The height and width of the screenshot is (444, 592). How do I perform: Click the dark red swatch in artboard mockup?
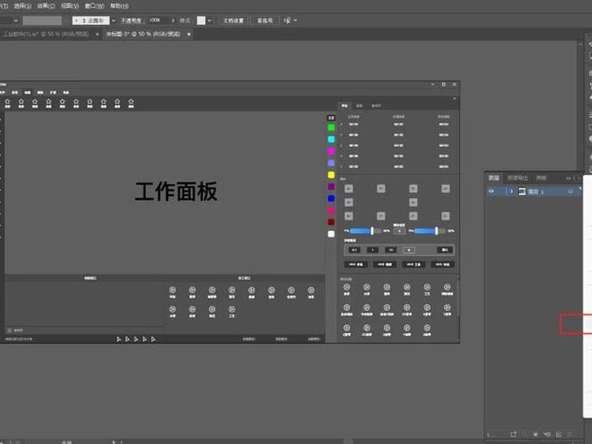tap(331, 222)
